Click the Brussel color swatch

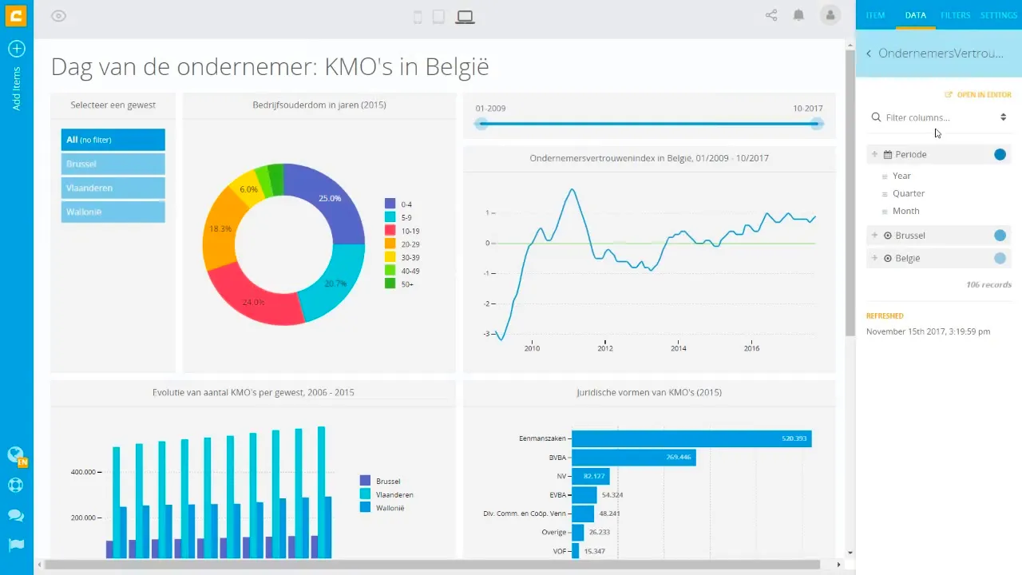(x=1000, y=236)
